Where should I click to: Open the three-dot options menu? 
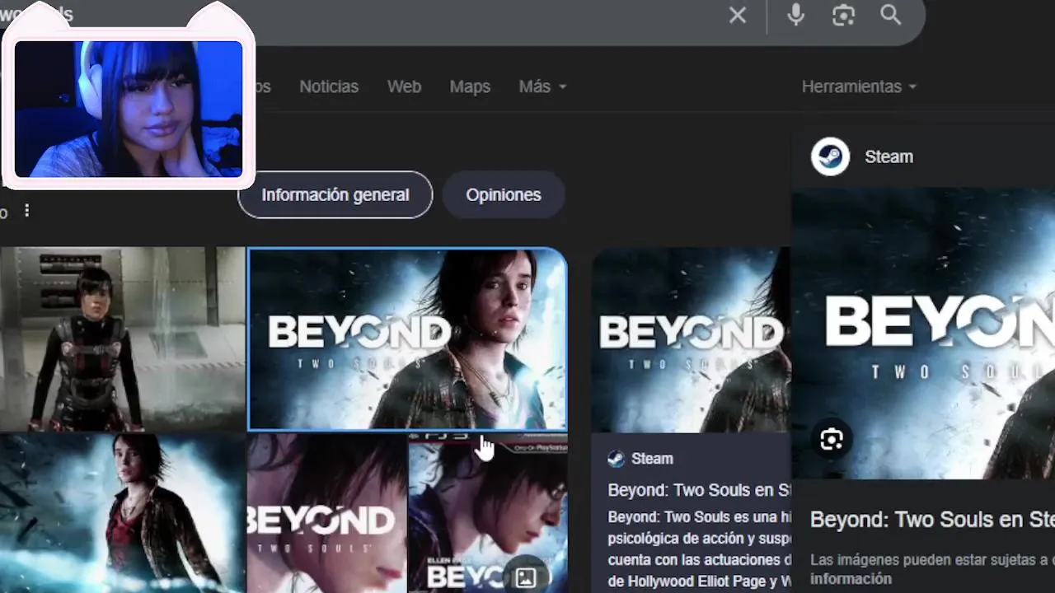[26, 211]
